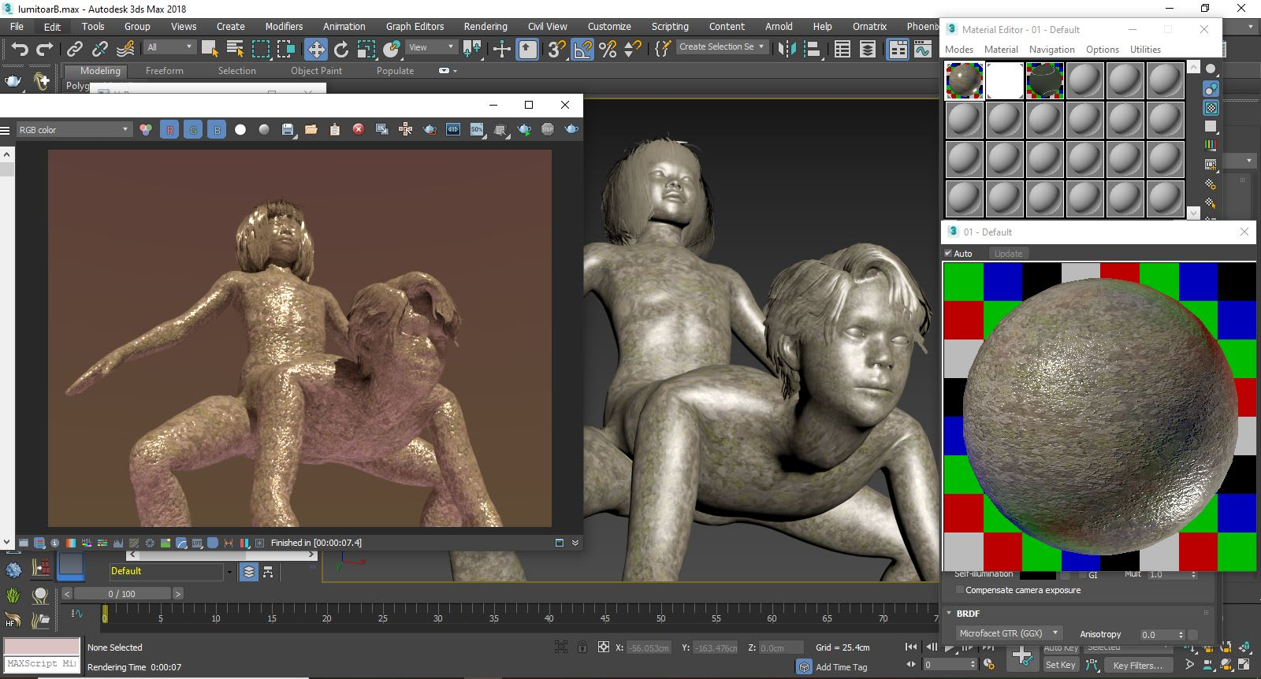Screen dimensions: 1261x679
Task: Toggle Compensate camera exposure checkbox
Action: click(x=959, y=590)
